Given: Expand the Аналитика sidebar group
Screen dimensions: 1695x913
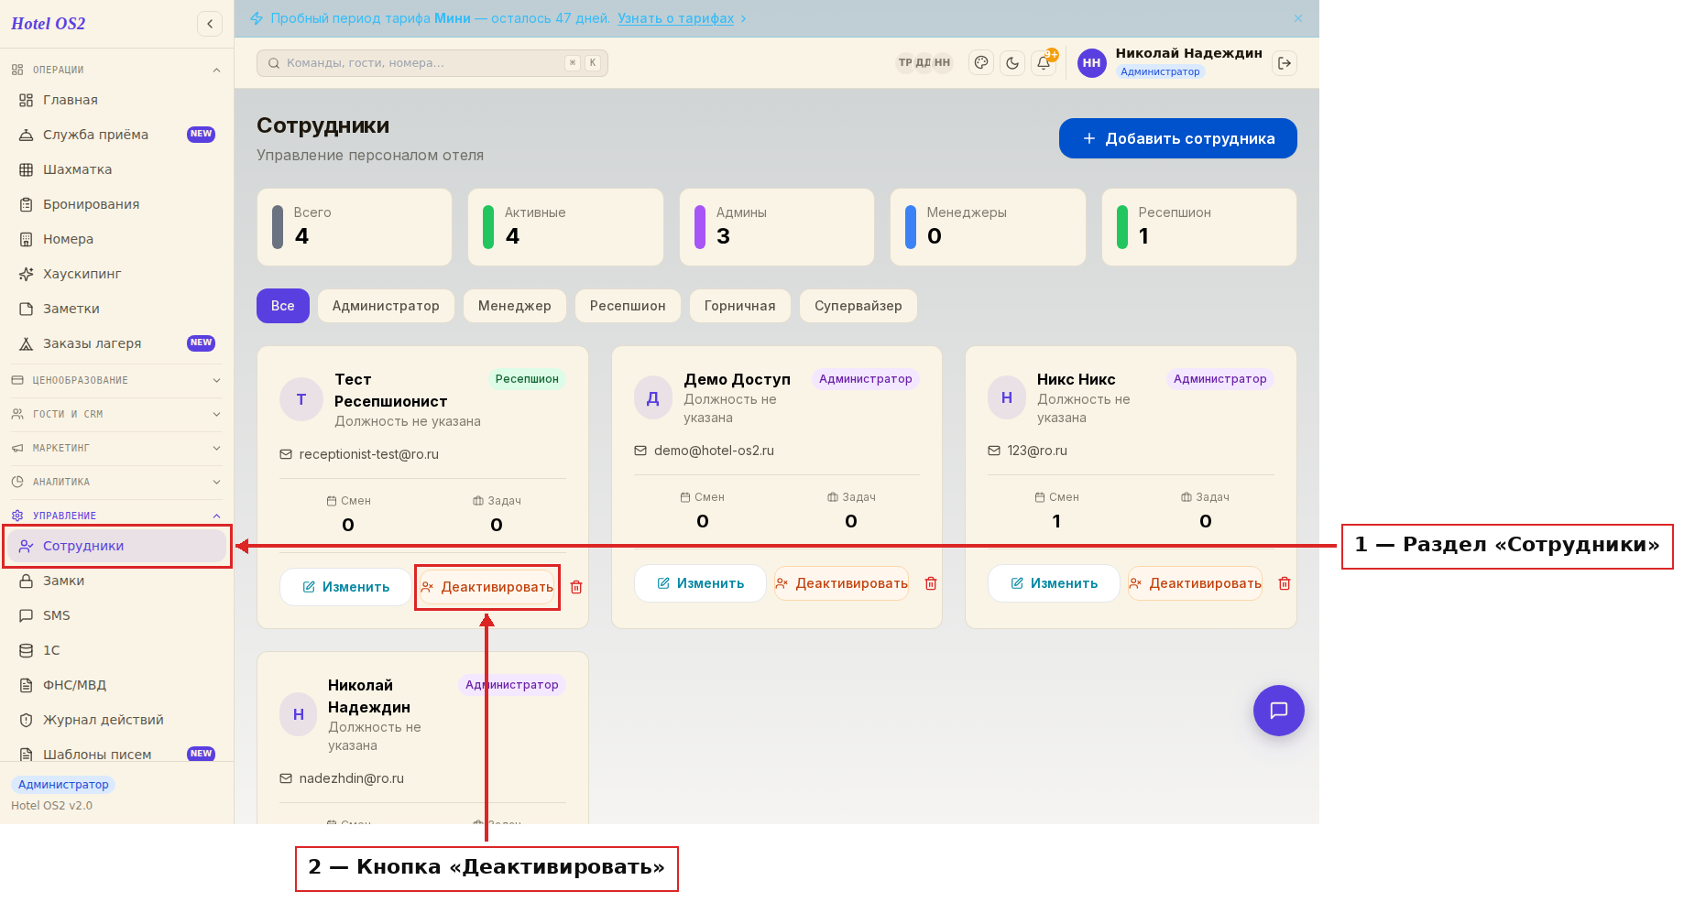Looking at the screenshot, I should pos(115,482).
